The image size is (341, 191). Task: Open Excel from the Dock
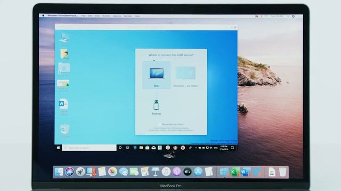(234, 172)
